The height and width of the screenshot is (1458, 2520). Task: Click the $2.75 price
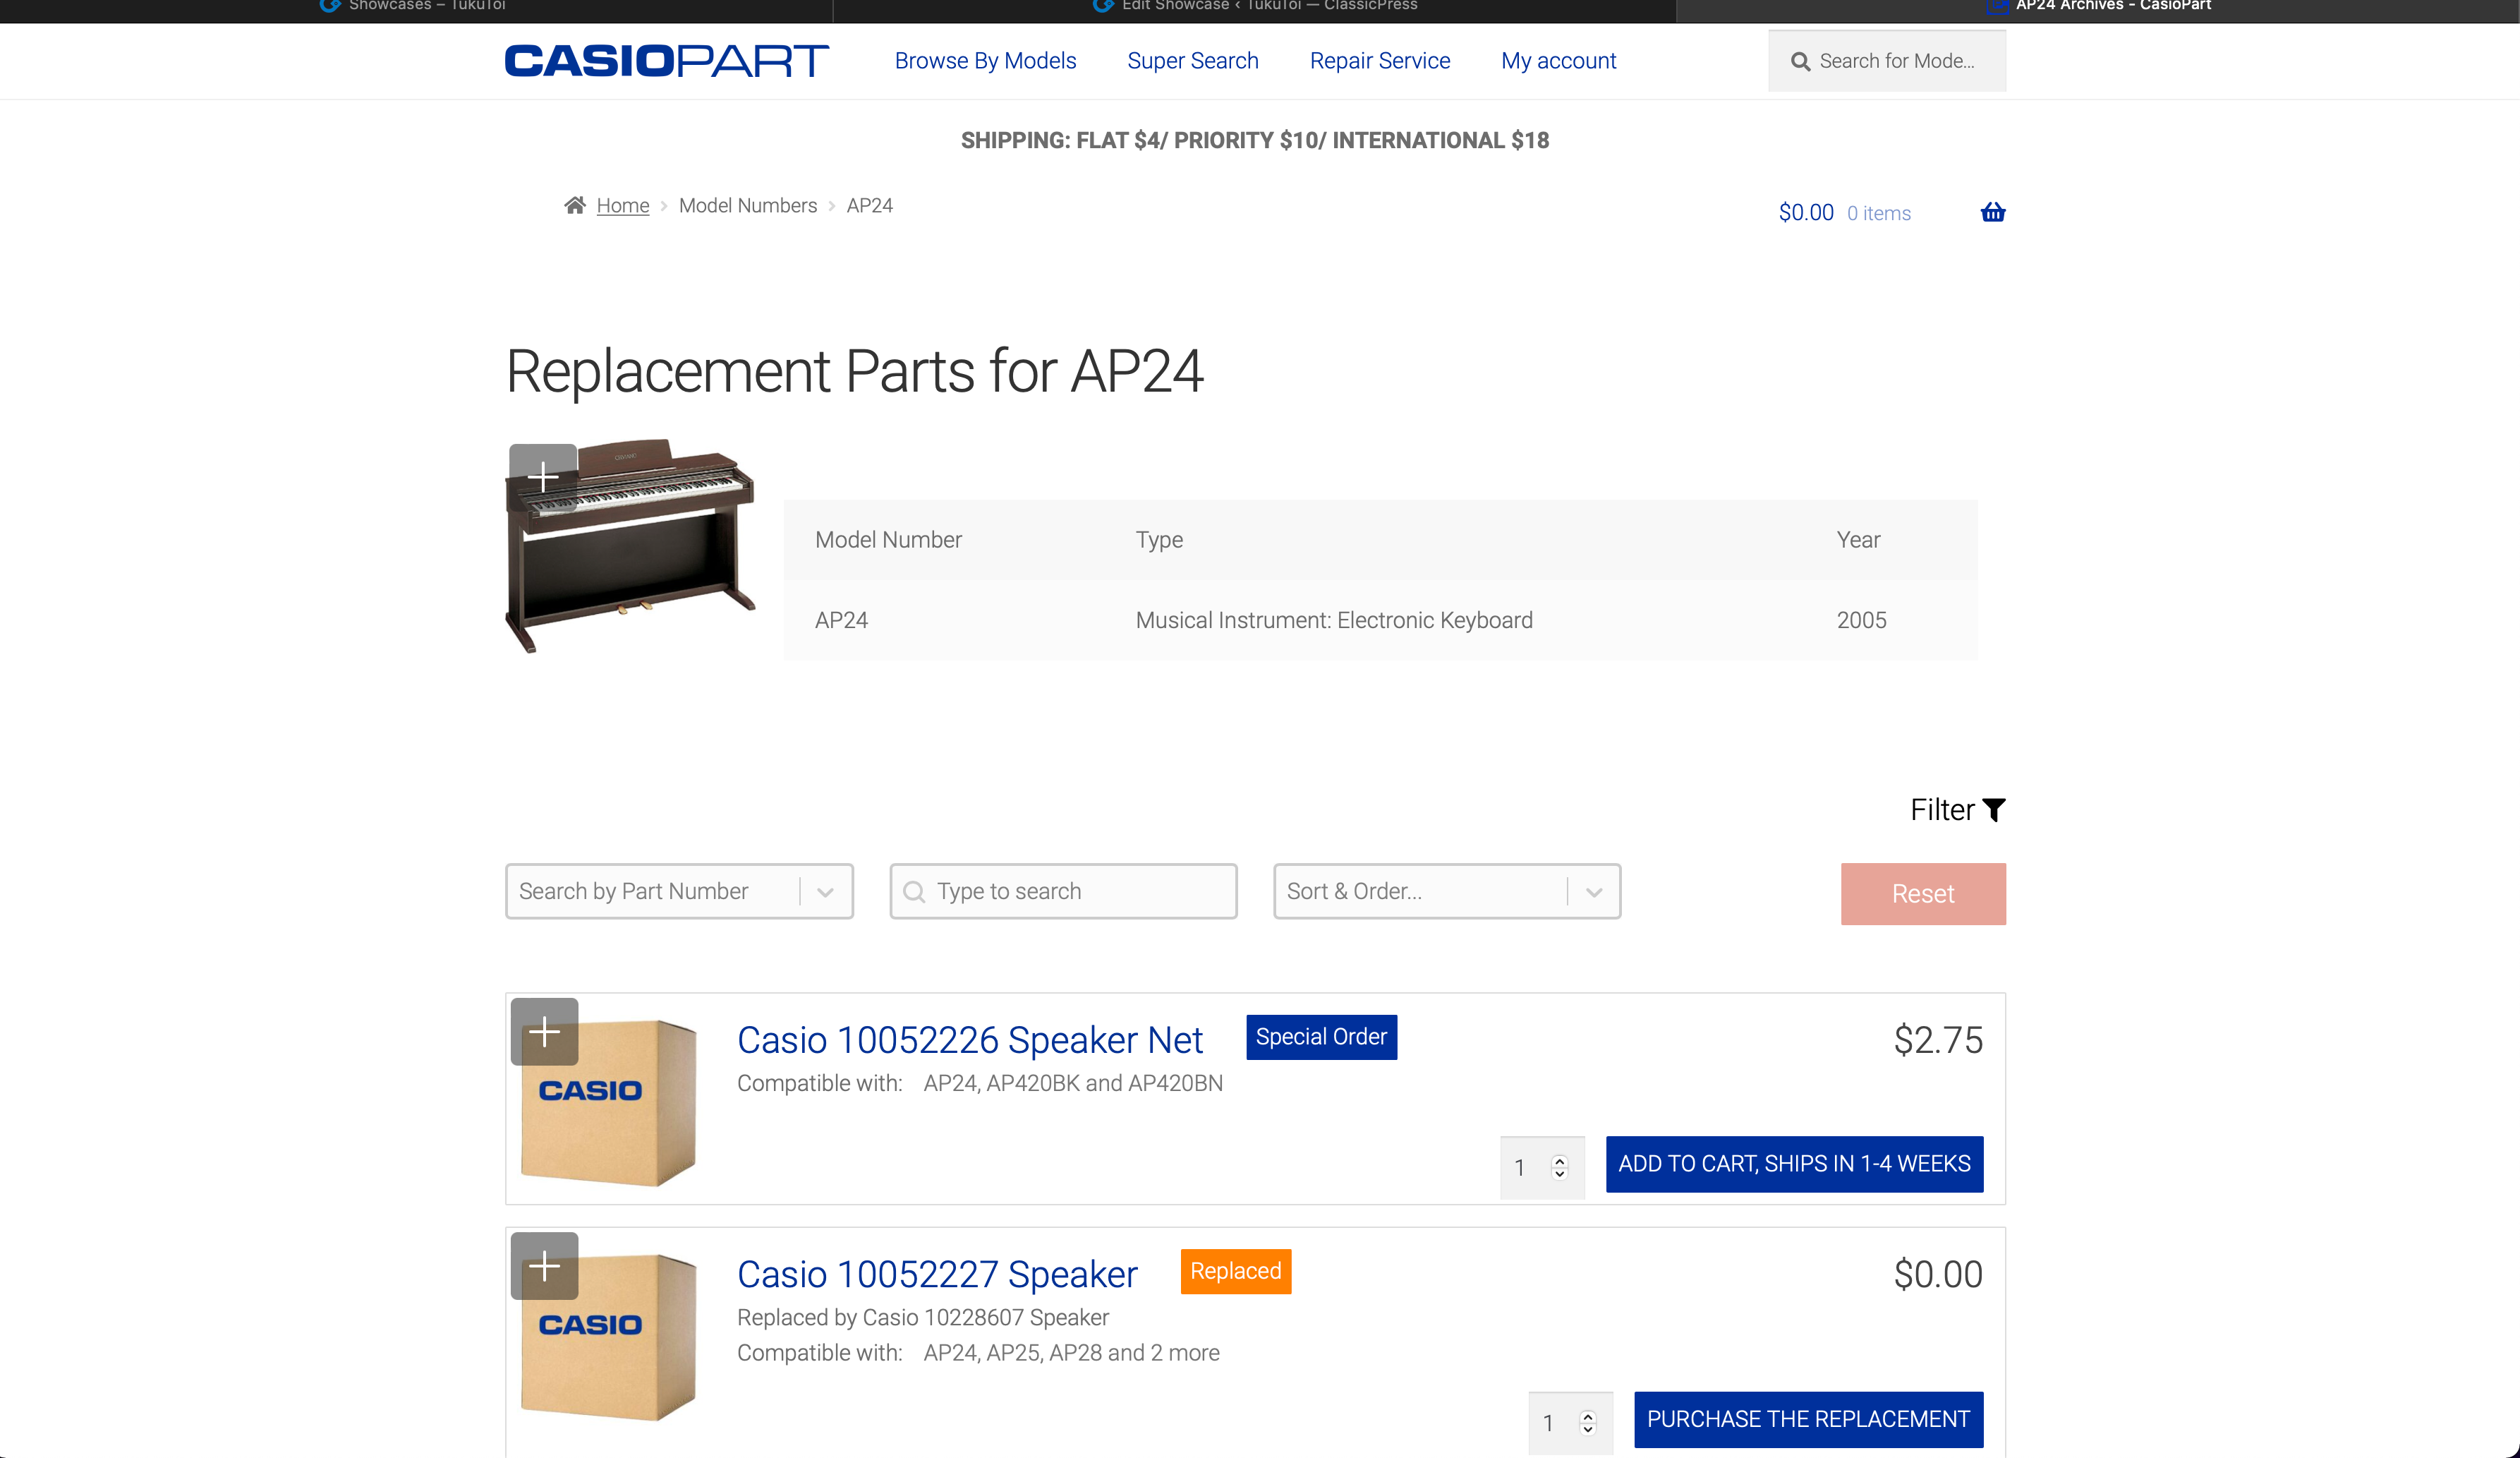[x=1938, y=1040]
